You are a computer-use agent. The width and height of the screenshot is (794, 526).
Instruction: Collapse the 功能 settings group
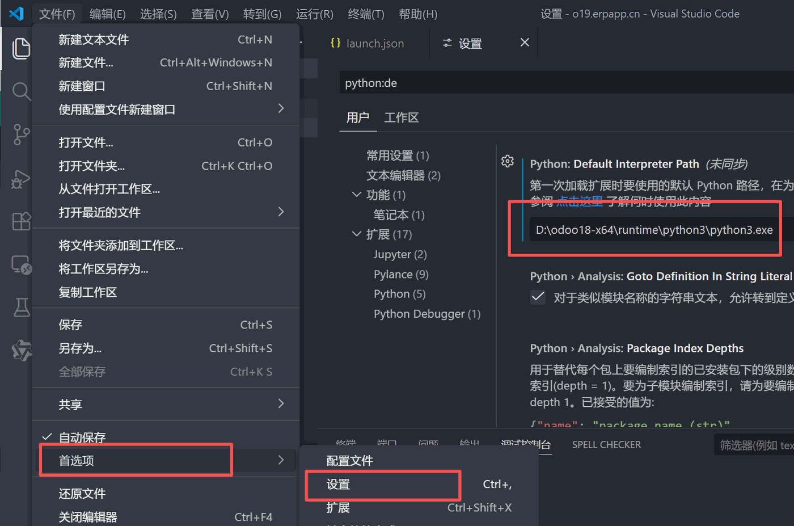pyautogui.click(x=356, y=195)
